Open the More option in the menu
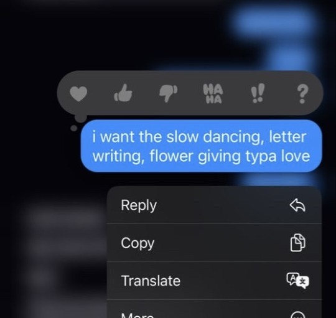The width and height of the screenshot is (336, 318). coord(214,309)
